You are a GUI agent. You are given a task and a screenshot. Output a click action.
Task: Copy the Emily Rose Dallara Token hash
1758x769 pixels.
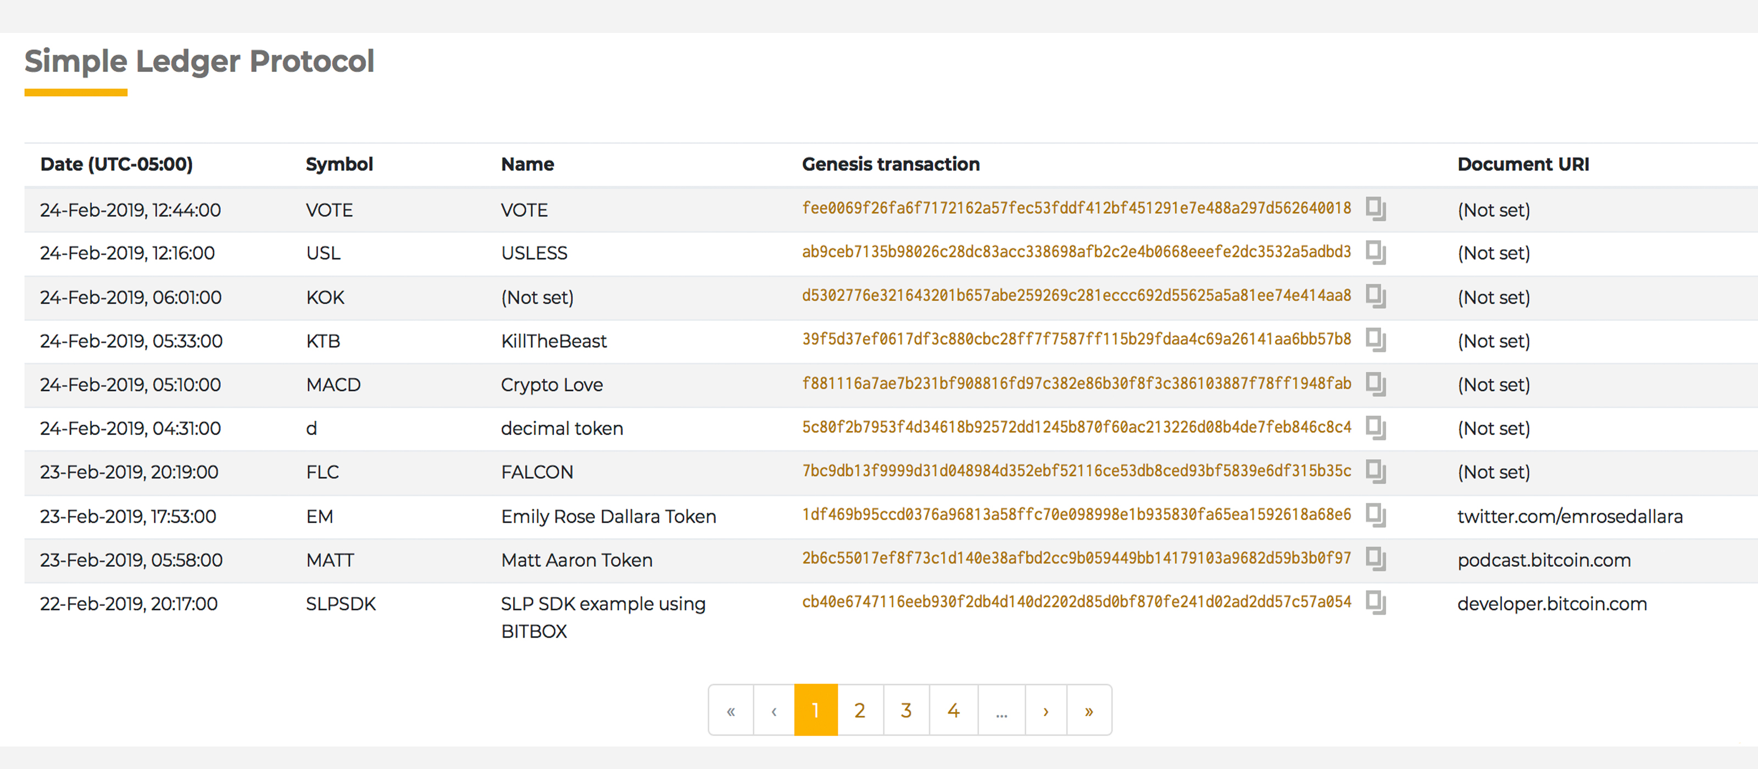coord(1376,515)
